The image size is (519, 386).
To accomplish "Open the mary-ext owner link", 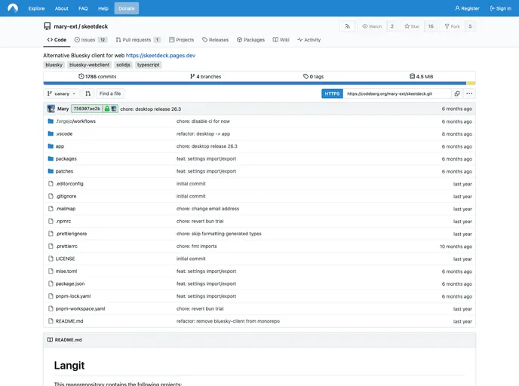I will 66,26.
